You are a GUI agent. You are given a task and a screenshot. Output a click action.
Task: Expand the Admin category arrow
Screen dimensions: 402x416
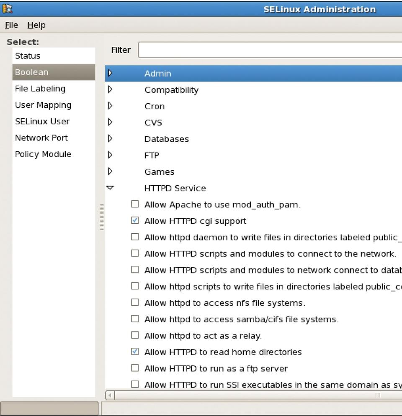click(110, 73)
